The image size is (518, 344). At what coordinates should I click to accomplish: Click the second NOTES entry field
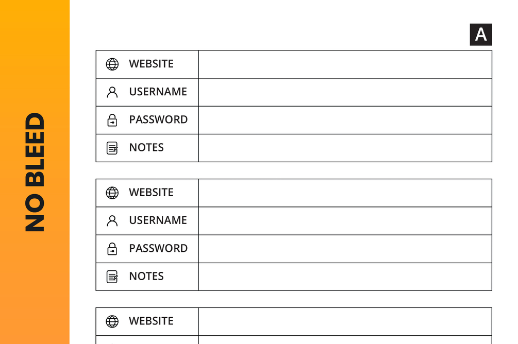345,277
